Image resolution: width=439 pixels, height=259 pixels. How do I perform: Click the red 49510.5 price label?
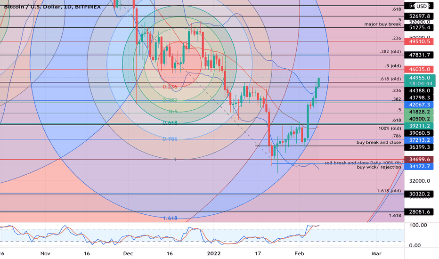tap(419, 41)
